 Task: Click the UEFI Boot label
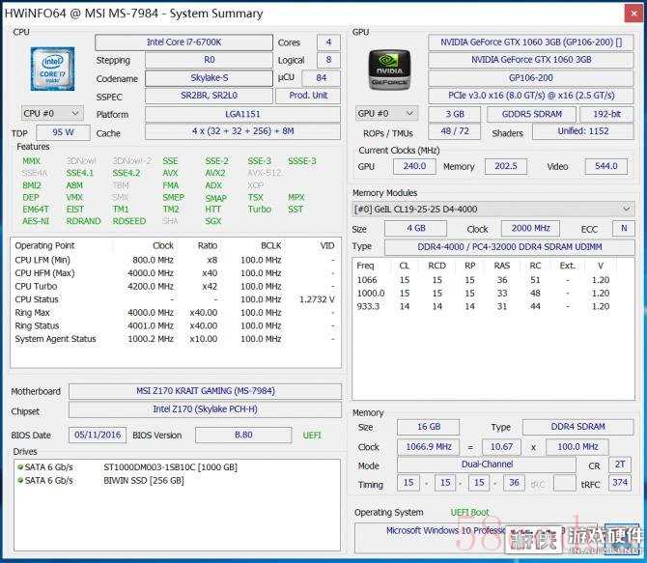pos(469,513)
